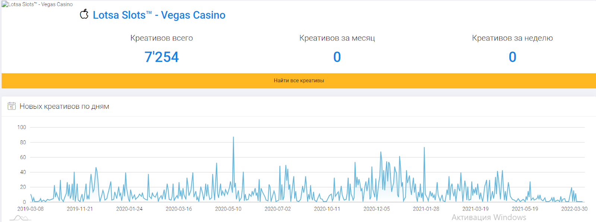Click the Креативов за неделю zero value
596x222 pixels.
512,57
